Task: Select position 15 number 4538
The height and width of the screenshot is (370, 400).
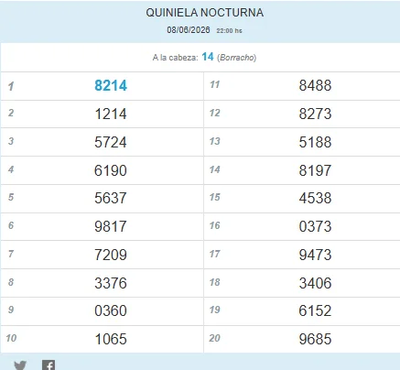Action: coord(315,198)
